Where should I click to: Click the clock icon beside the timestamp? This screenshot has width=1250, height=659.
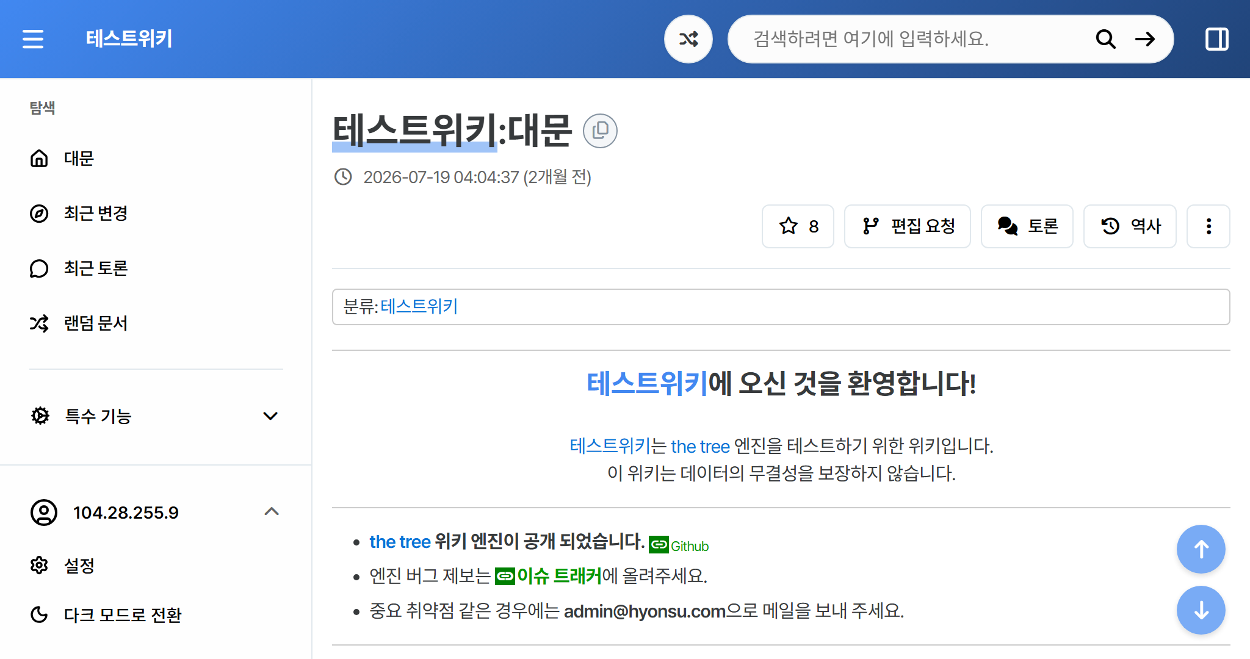[343, 177]
